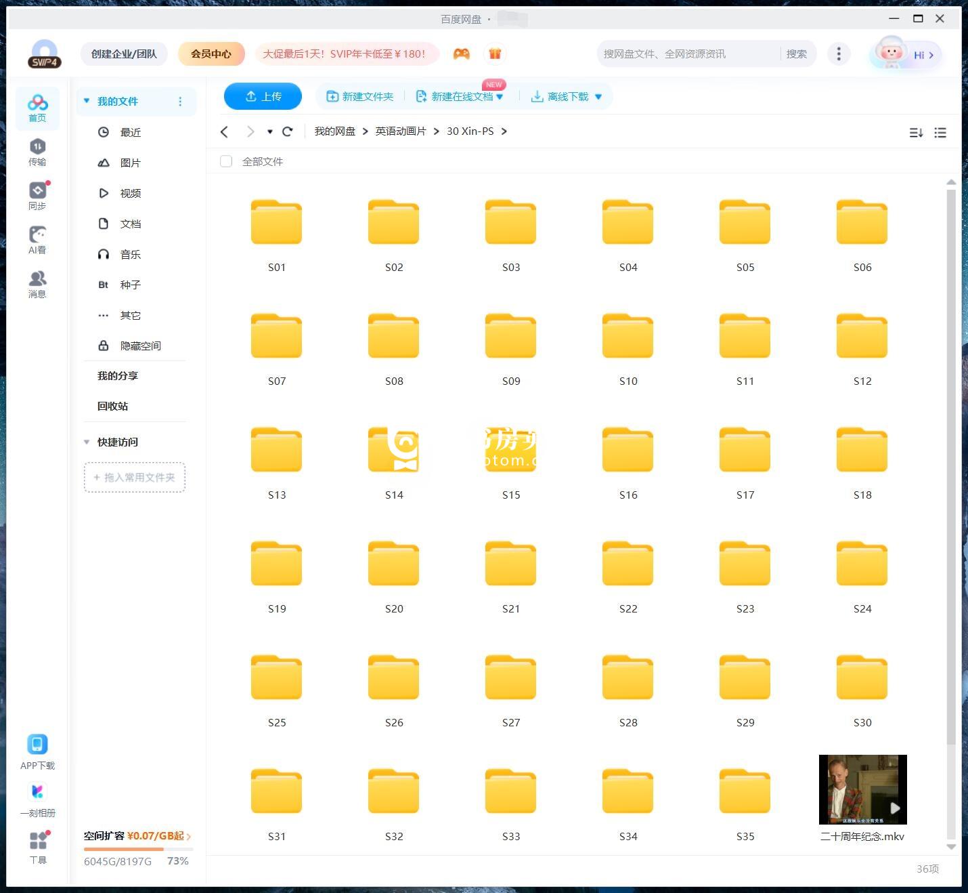Open the 二十周年纪念.mkv video thumbnail
968x893 pixels.
point(862,789)
